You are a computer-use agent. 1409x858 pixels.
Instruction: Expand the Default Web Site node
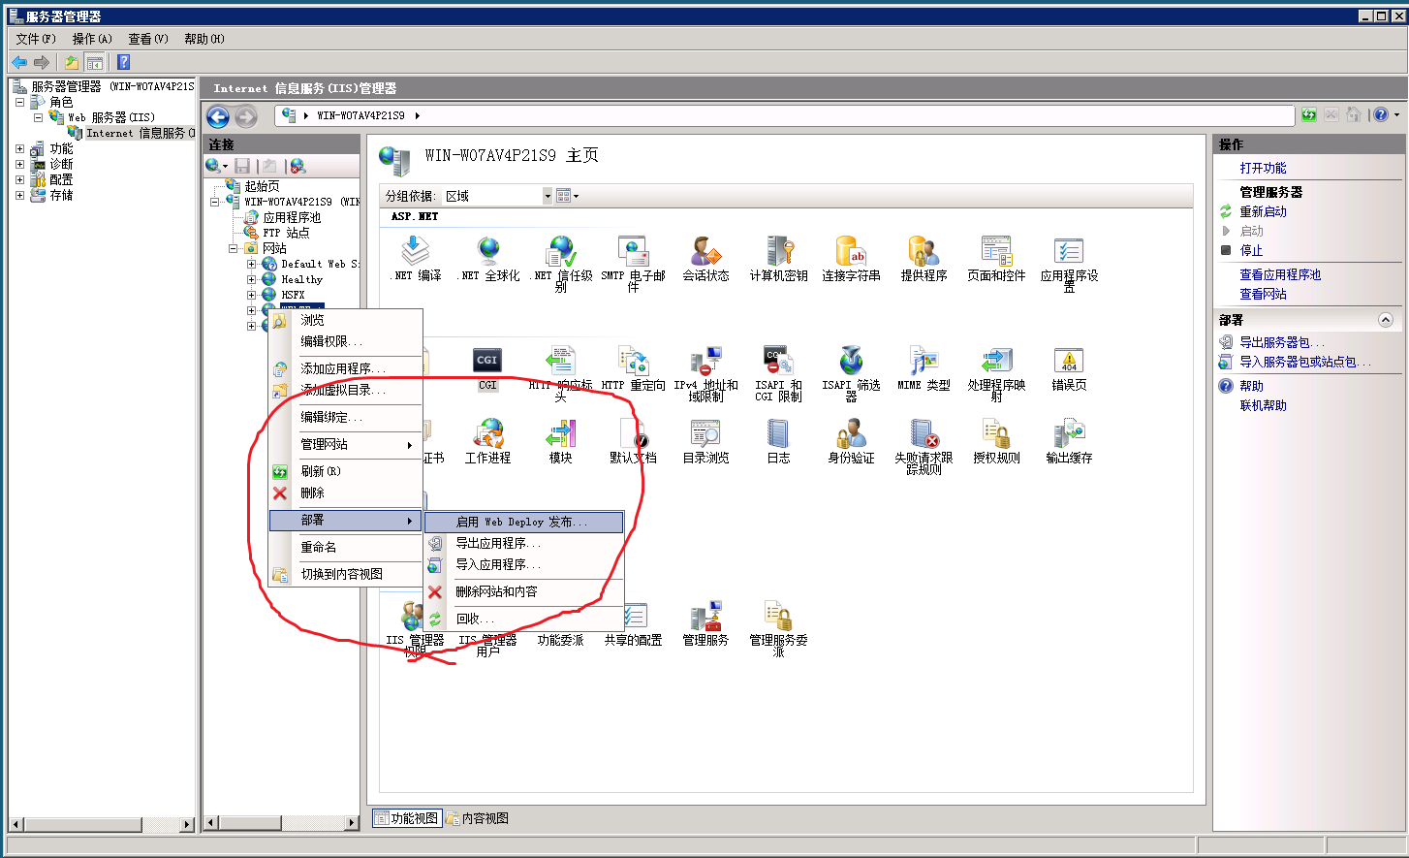251,264
